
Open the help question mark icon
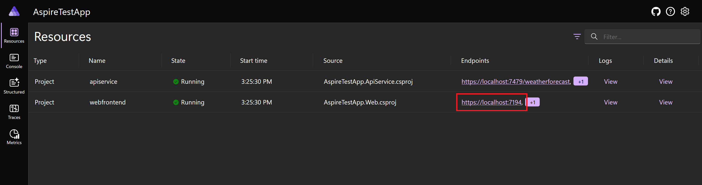point(670,12)
